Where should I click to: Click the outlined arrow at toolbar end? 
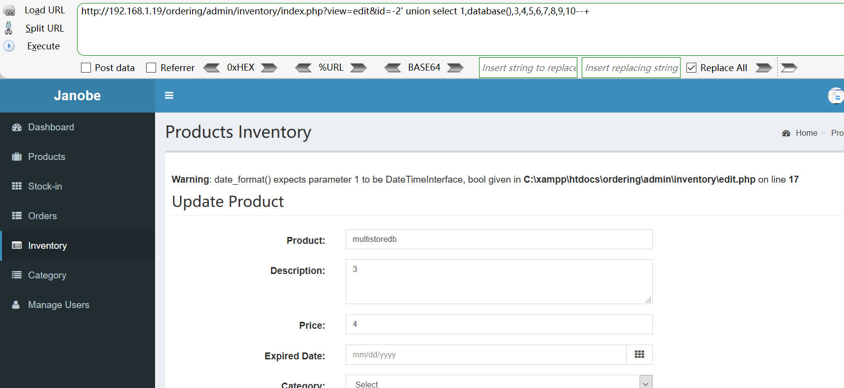coord(789,68)
